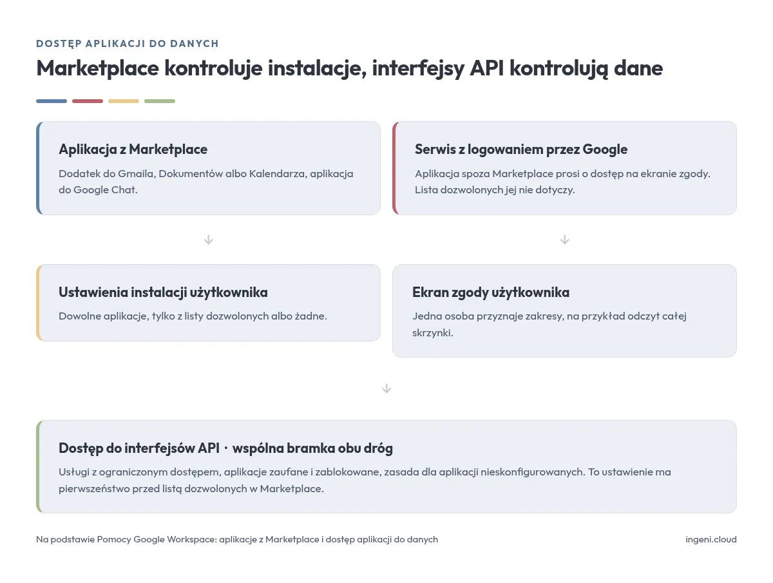Click the text "Lista dozwolonych jej nie dotyczy."
Image resolution: width=773 pixels, height=583 pixels.
point(495,190)
